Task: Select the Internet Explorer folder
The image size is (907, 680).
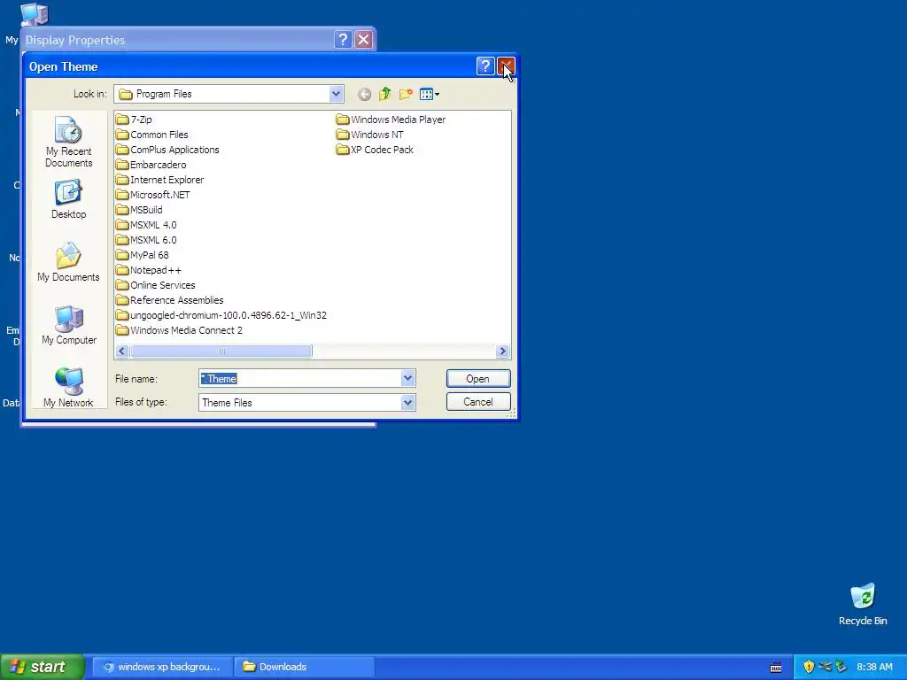Action: [x=159, y=180]
